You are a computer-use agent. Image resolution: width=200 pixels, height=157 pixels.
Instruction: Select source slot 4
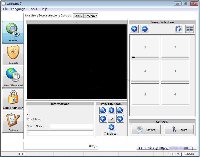(x=175, y=71)
